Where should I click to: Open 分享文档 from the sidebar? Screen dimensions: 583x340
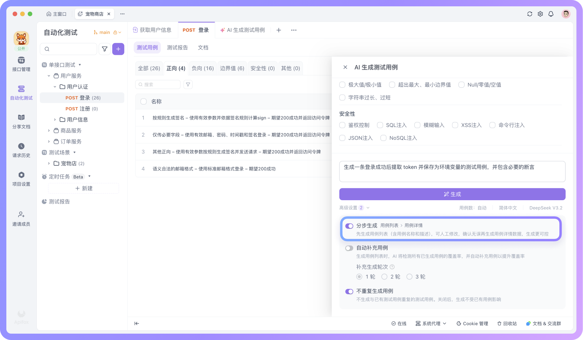21,121
